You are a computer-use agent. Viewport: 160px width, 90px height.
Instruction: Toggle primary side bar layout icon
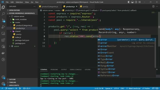(x=129, y=2)
